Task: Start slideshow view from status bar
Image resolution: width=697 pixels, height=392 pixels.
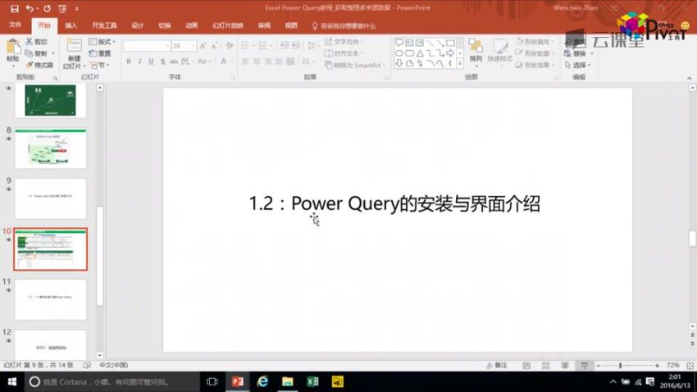Action: [584, 365]
